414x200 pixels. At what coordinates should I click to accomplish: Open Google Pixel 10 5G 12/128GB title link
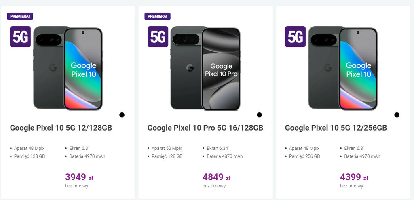coord(61,128)
